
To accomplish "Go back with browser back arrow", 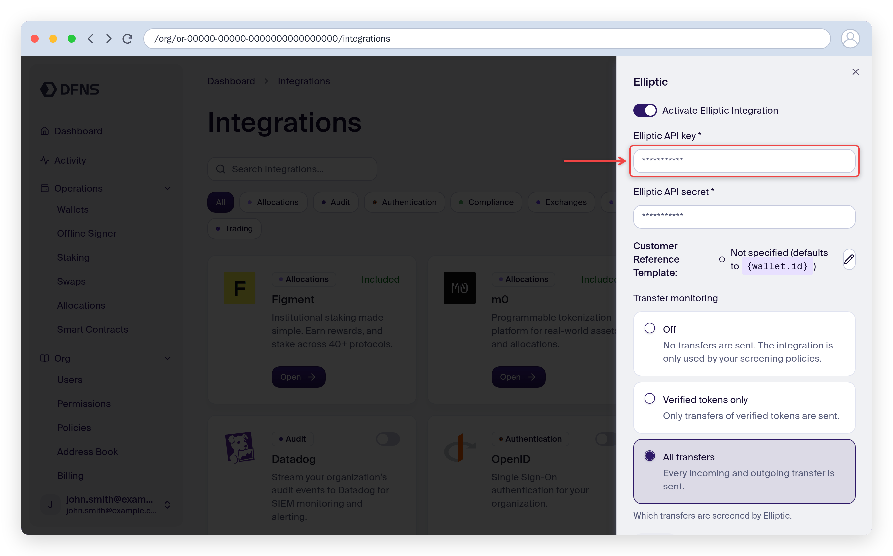I will [90, 39].
